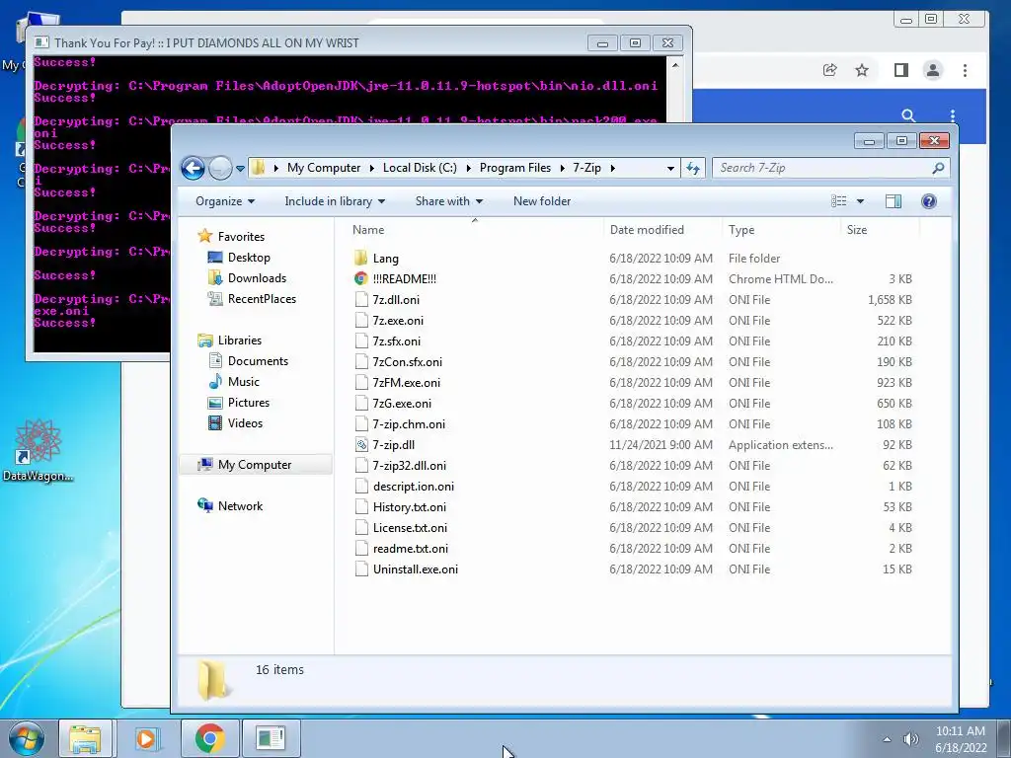
Task: Open Windows Explorer from the taskbar
Action: (85, 738)
